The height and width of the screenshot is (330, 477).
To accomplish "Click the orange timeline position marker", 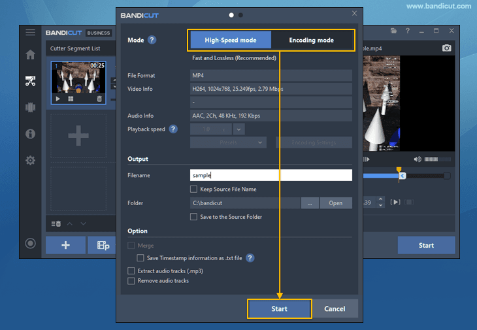I will (399, 169).
